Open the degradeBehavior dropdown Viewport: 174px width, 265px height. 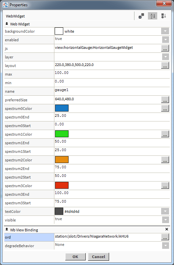pos(165,246)
